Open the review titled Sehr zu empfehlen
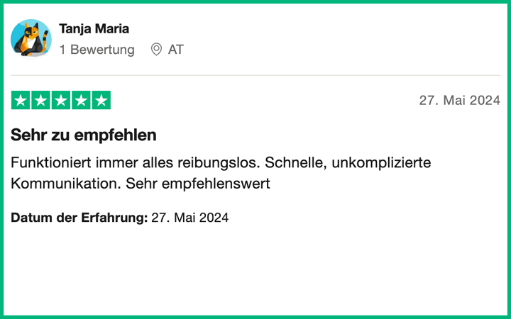 pyautogui.click(x=84, y=135)
